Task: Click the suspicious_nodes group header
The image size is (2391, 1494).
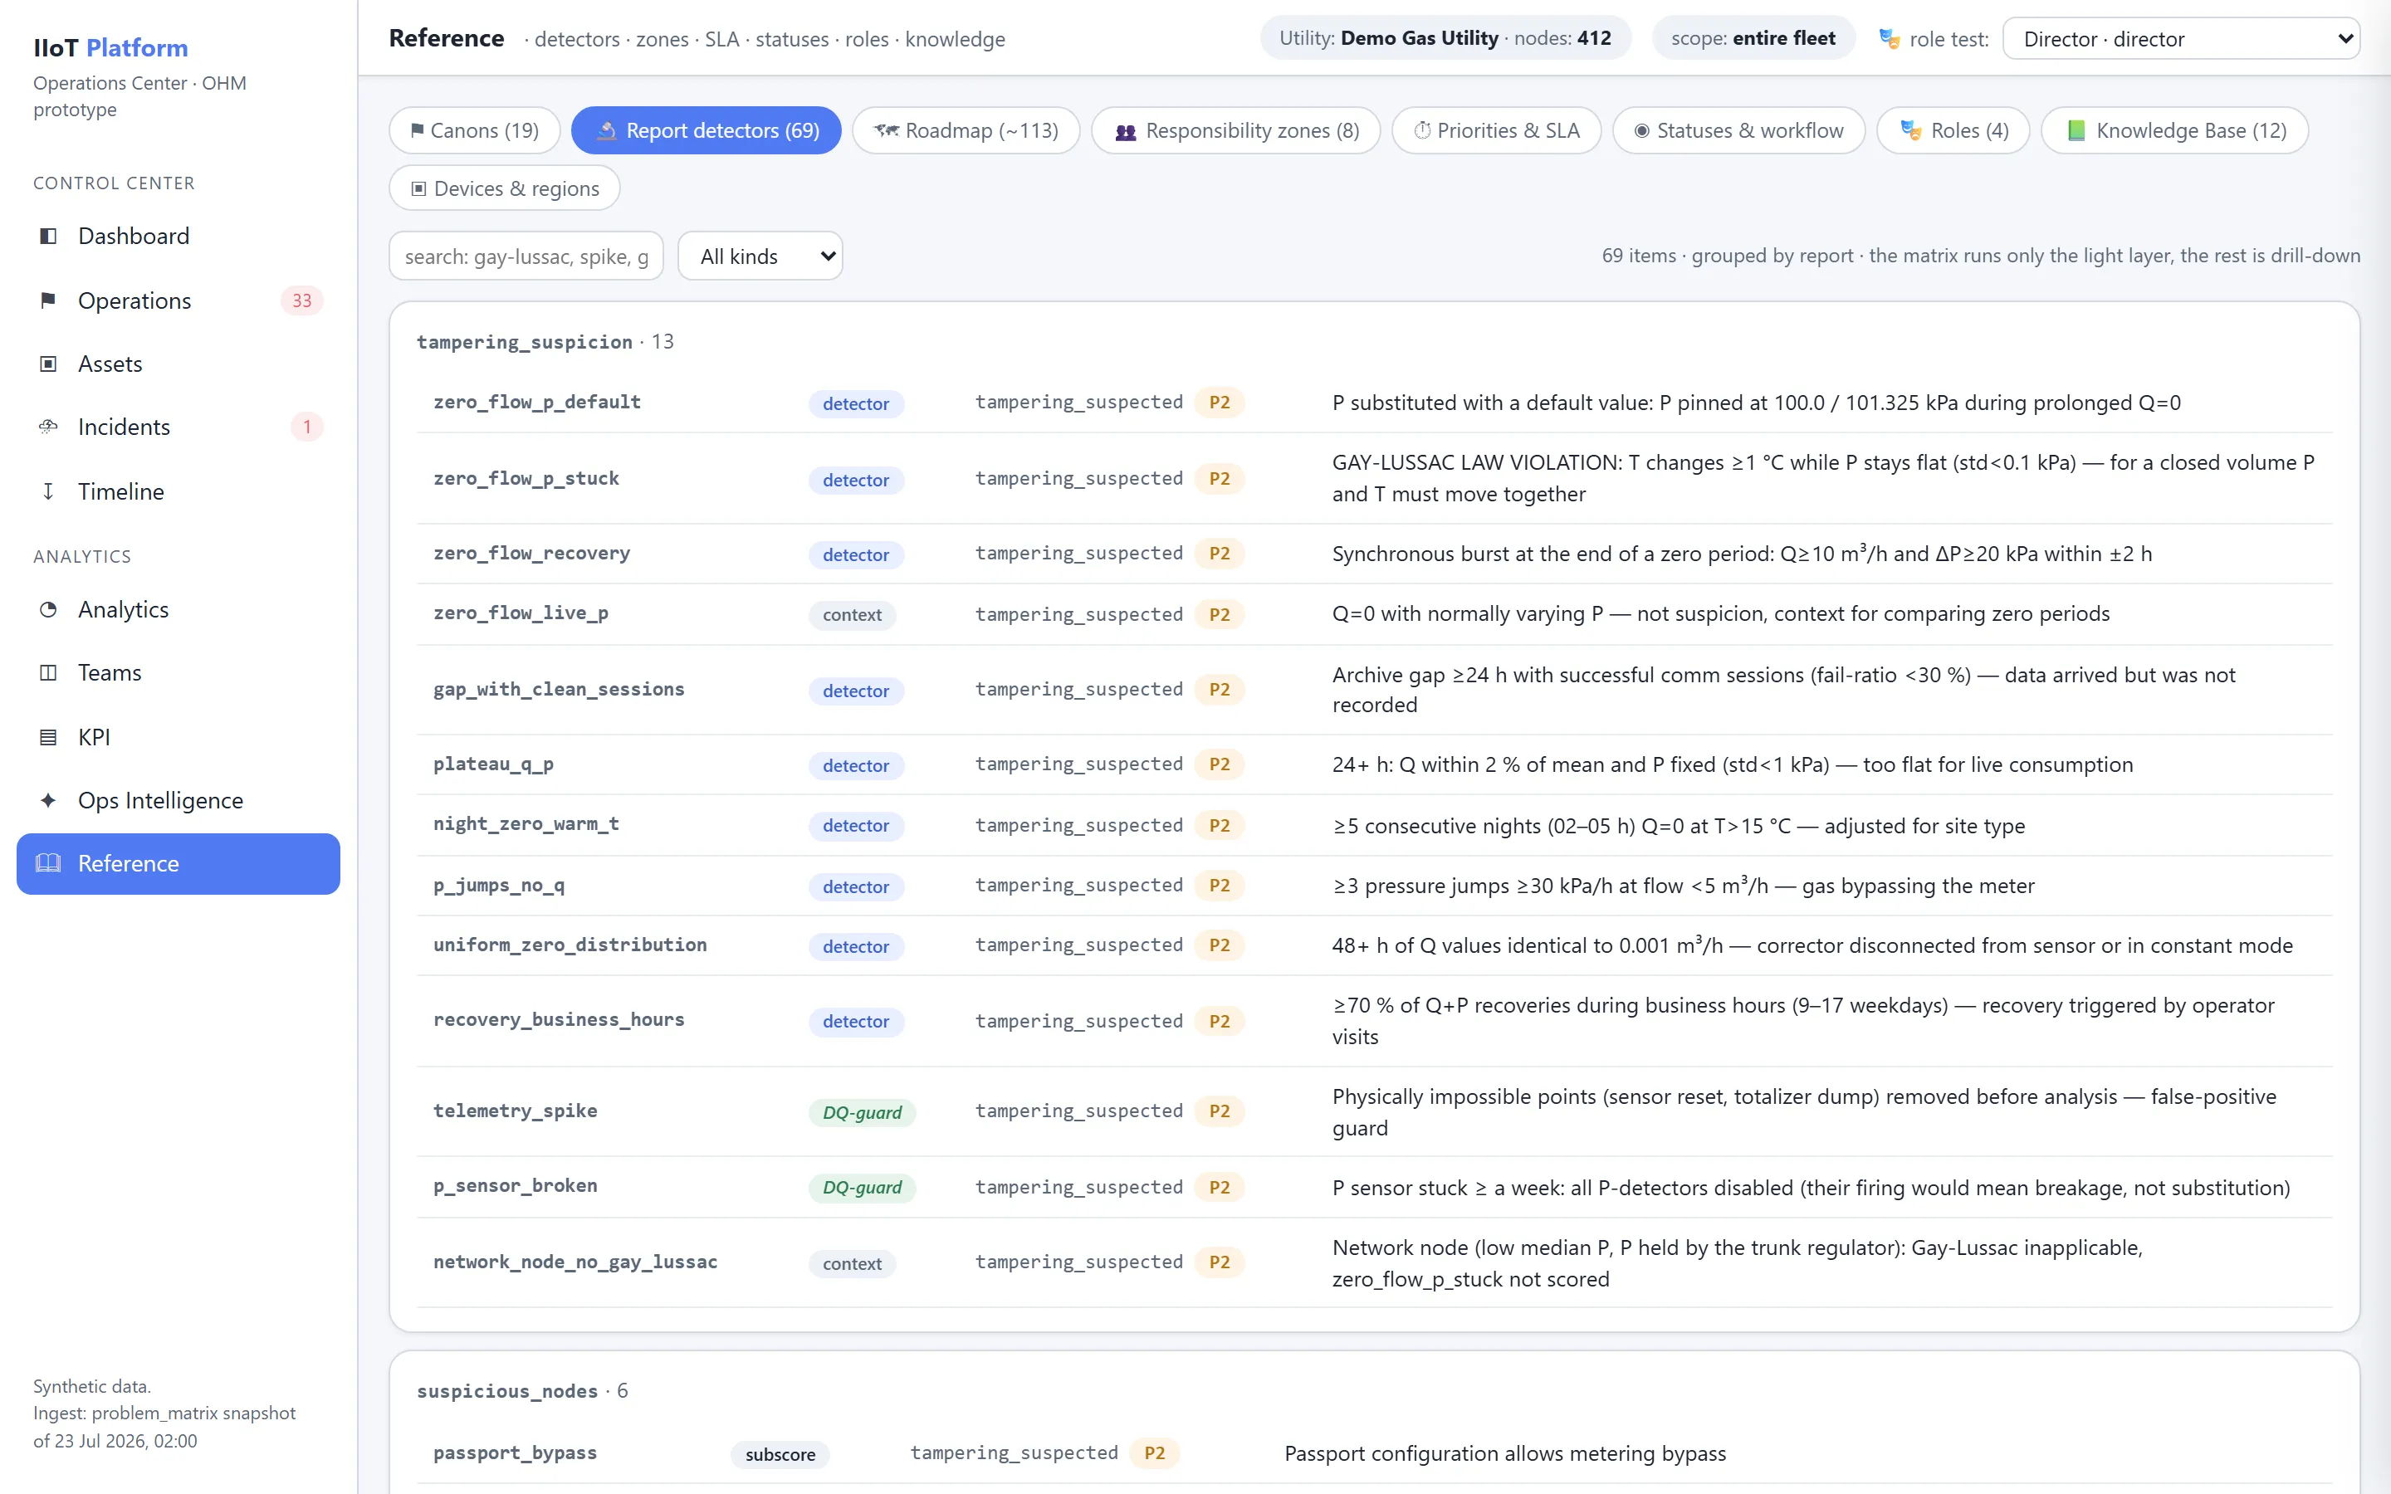Action: click(523, 1391)
